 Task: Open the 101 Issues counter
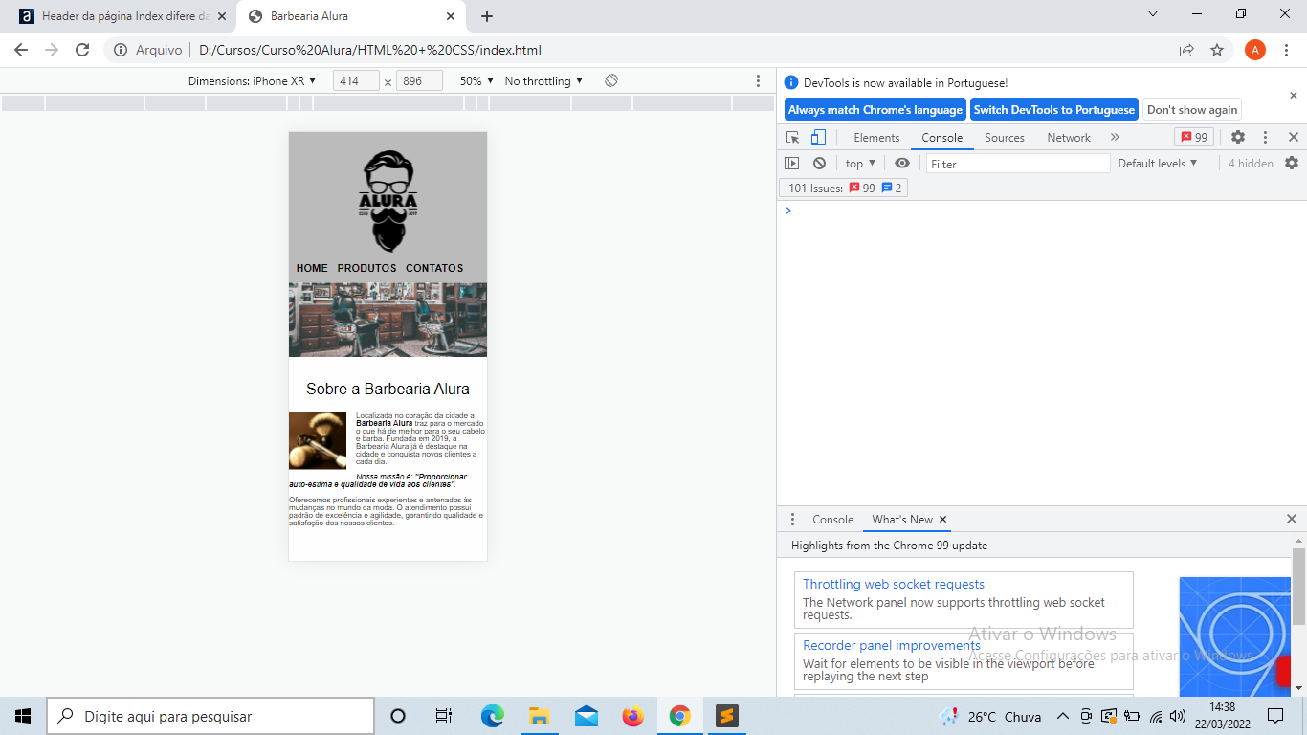click(x=843, y=189)
